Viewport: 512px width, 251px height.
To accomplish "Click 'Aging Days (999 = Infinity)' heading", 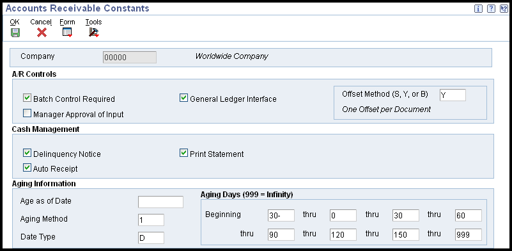I will click(x=247, y=195).
